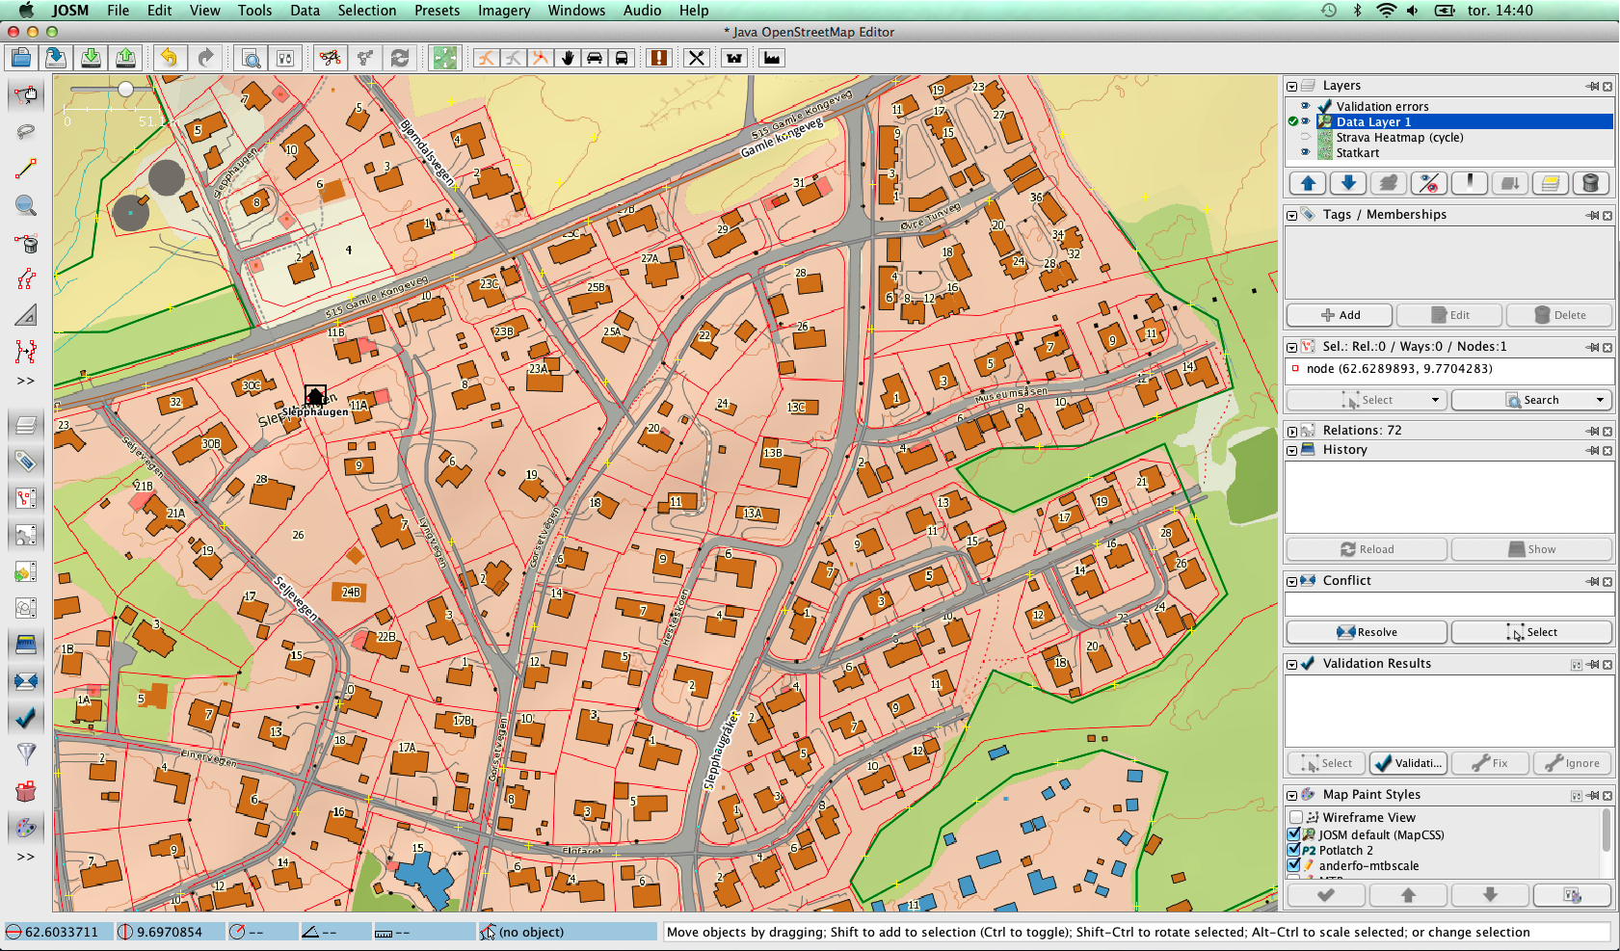This screenshot has width=1620, height=951.
Task: Open the Presets menu
Action: (x=437, y=11)
